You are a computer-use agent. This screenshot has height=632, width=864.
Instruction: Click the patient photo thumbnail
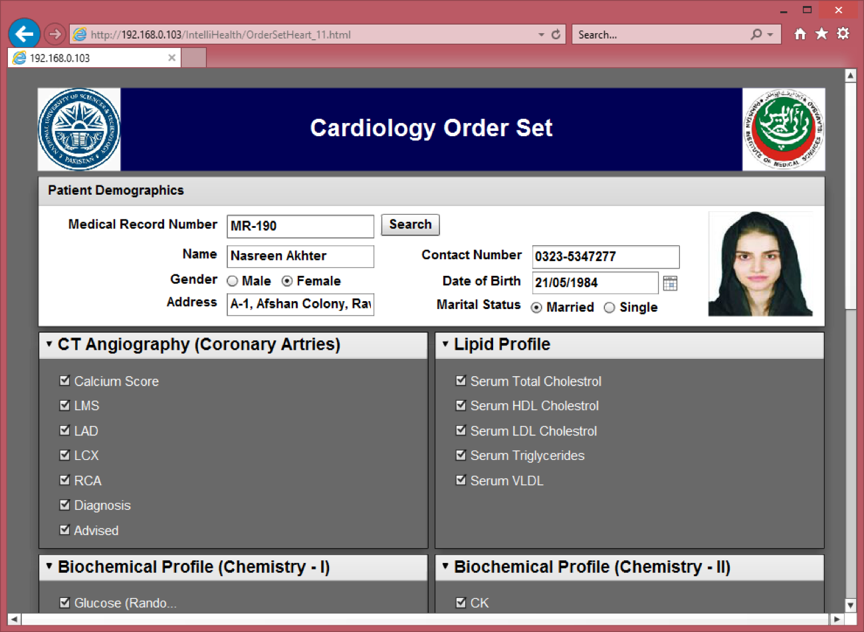(760, 264)
